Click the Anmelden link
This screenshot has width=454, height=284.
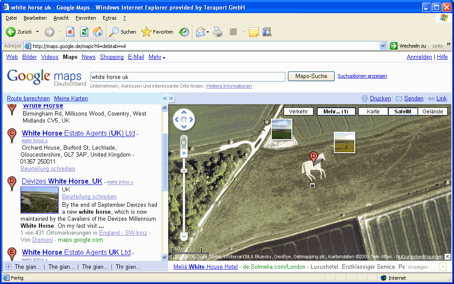[x=419, y=57]
